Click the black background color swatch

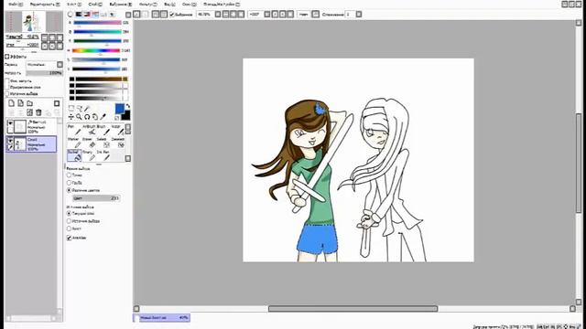point(127,116)
